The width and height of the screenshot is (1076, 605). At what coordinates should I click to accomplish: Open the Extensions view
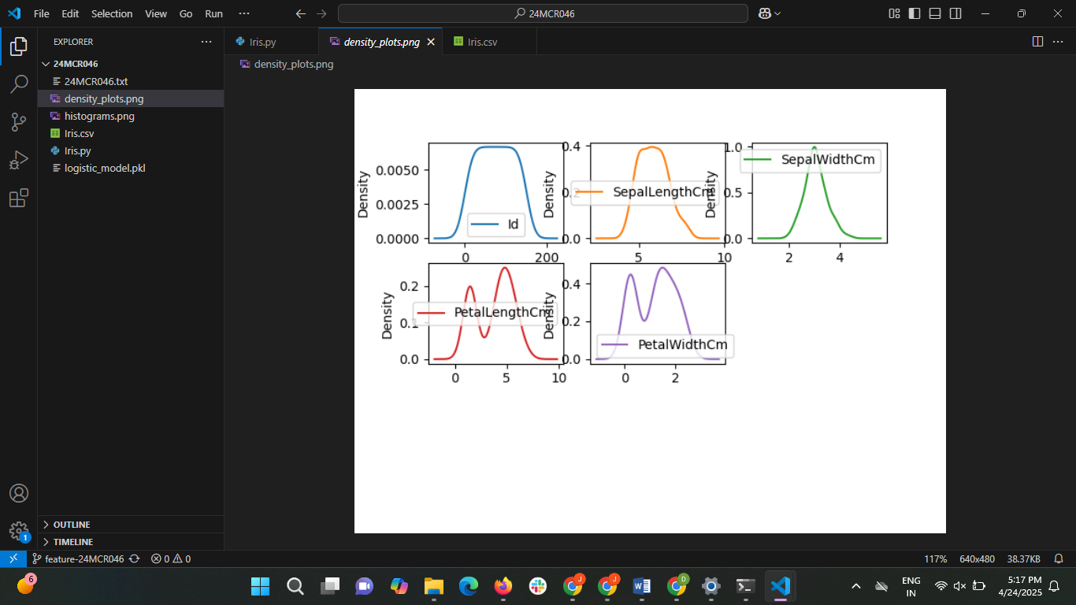click(x=19, y=198)
